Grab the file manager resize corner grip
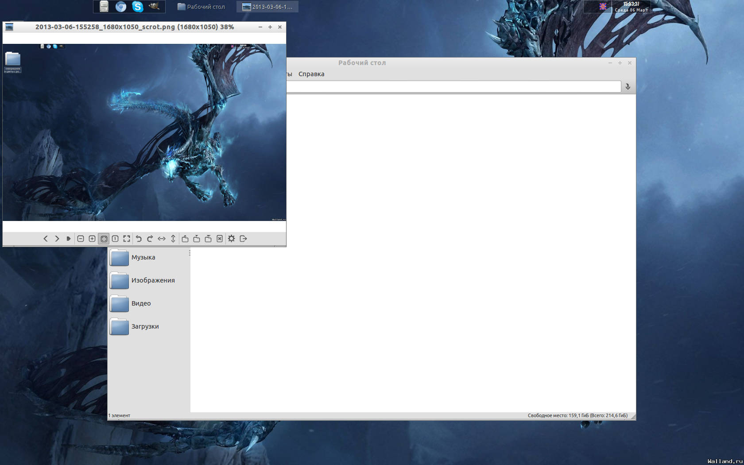The image size is (744, 465). tap(633, 416)
